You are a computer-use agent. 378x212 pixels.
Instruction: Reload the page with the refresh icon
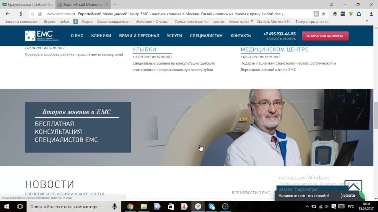(x=32, y=14)
